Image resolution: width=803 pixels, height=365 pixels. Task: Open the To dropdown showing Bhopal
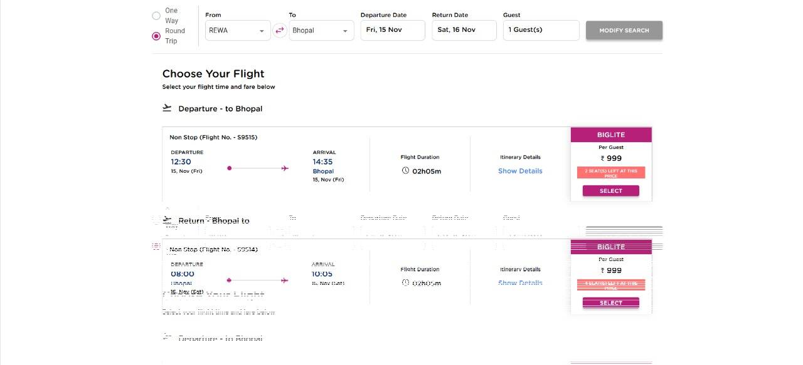tap(321, 31)
